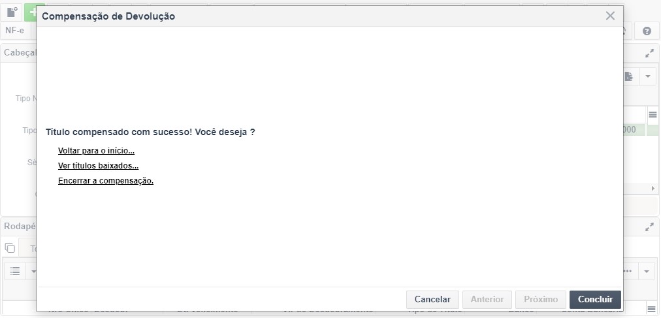Click the bottom grid column menu icon
661x318 pixels.
(x=651, y=308)
